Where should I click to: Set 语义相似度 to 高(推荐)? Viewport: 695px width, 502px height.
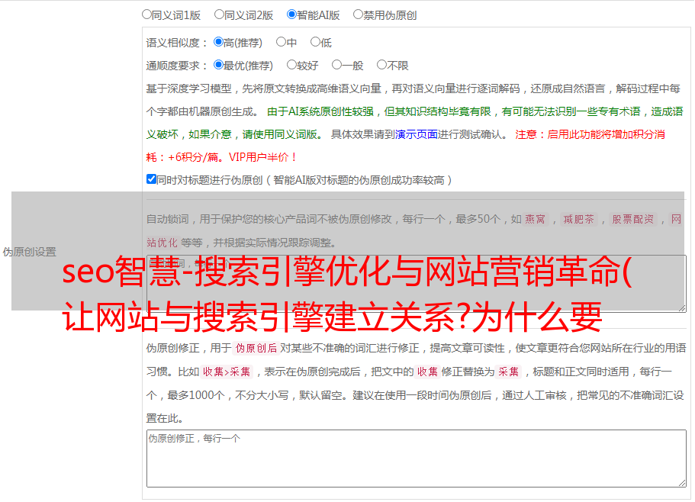(x=218, y=42)
